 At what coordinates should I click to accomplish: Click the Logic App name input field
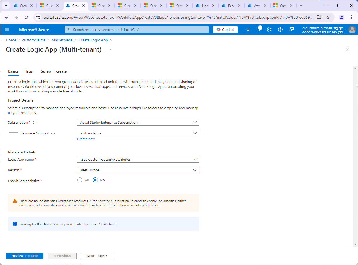point(135,159)
